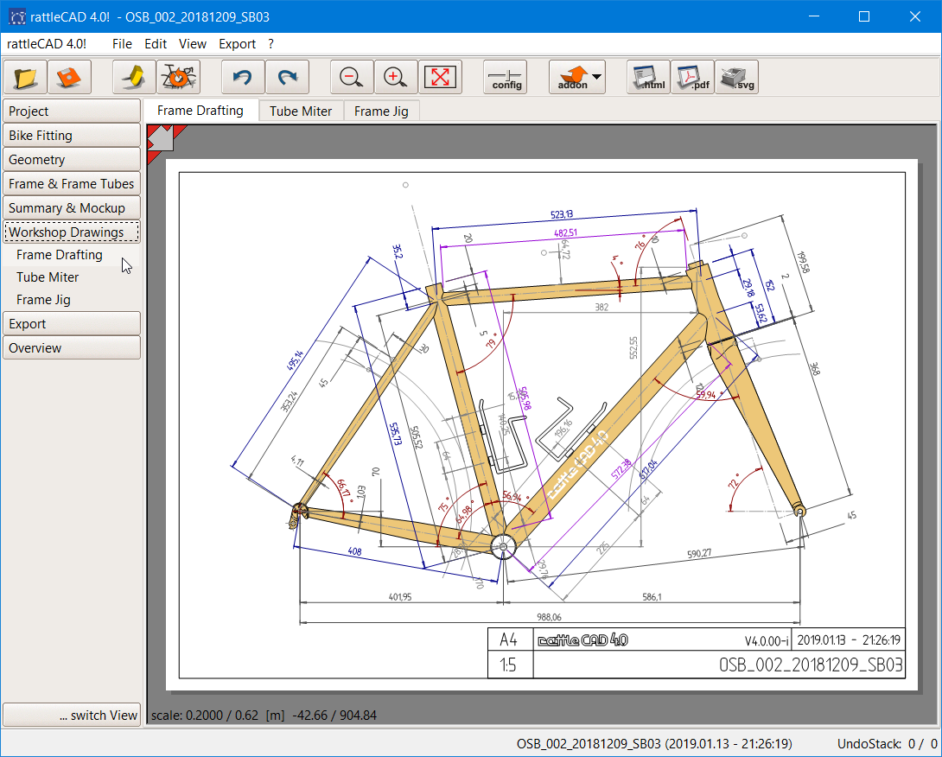Click the 401,95 dimension below the frame

click(400, 596)
